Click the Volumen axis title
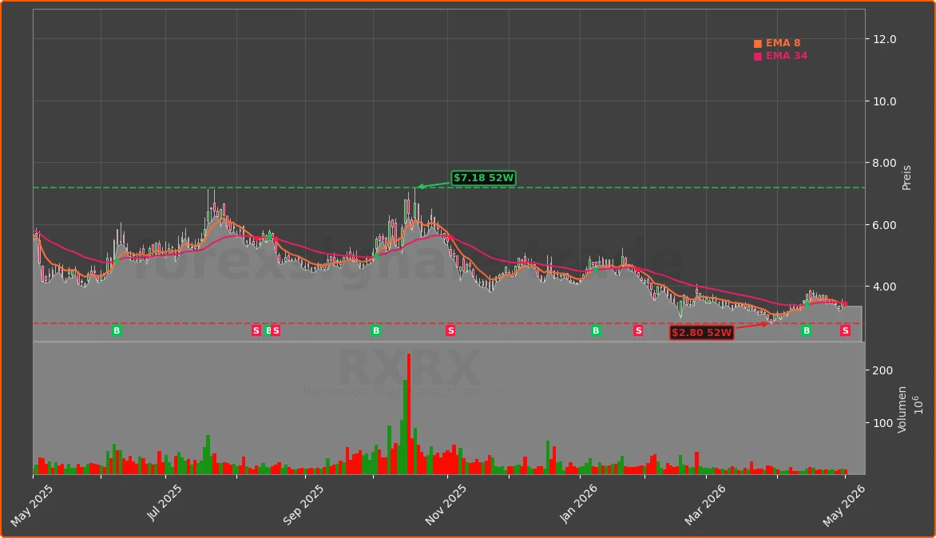Image resolution: width=936 pixels, height=538 pixels. pos(902,409)
